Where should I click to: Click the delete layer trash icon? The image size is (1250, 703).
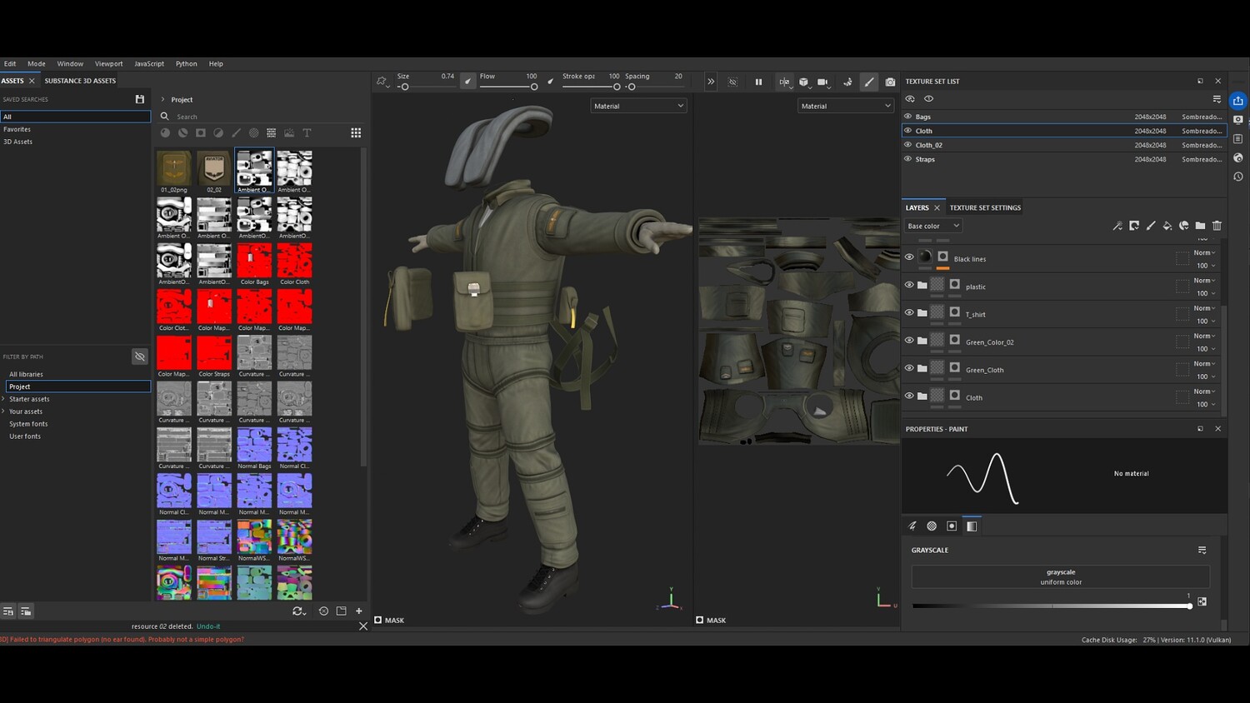point(1217,226)
